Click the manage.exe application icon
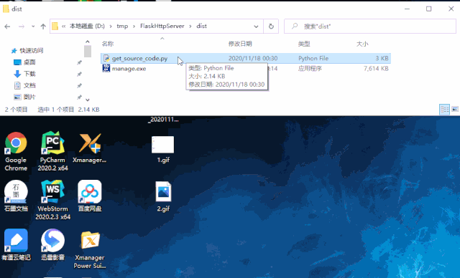 pos(106,68)
